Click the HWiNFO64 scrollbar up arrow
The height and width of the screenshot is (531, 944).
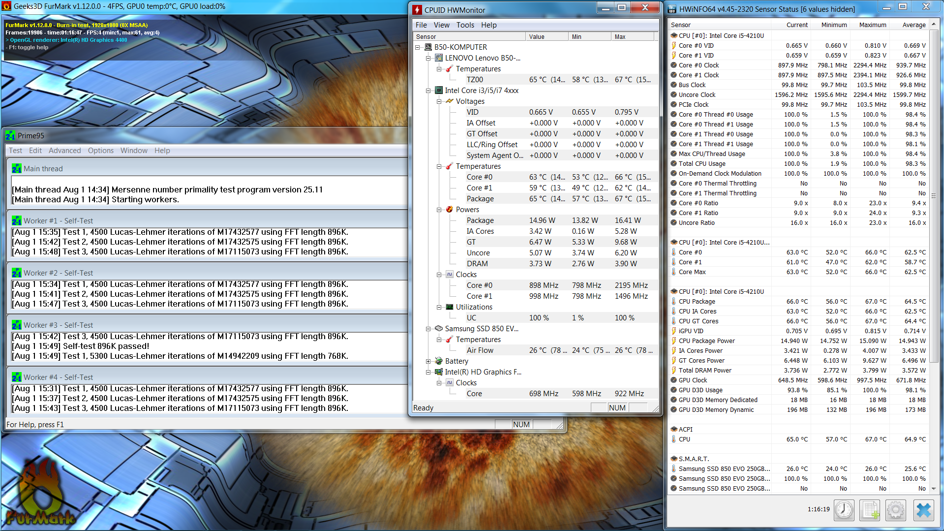pyautogui.click(x=933, y=25)
